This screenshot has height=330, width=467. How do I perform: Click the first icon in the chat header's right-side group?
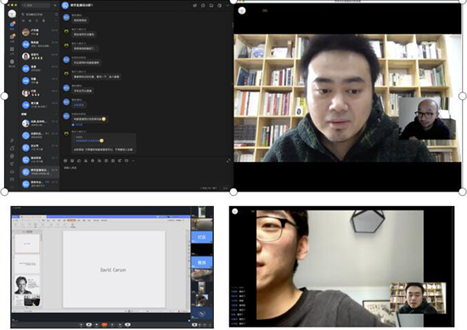click(x=195, y=5)
